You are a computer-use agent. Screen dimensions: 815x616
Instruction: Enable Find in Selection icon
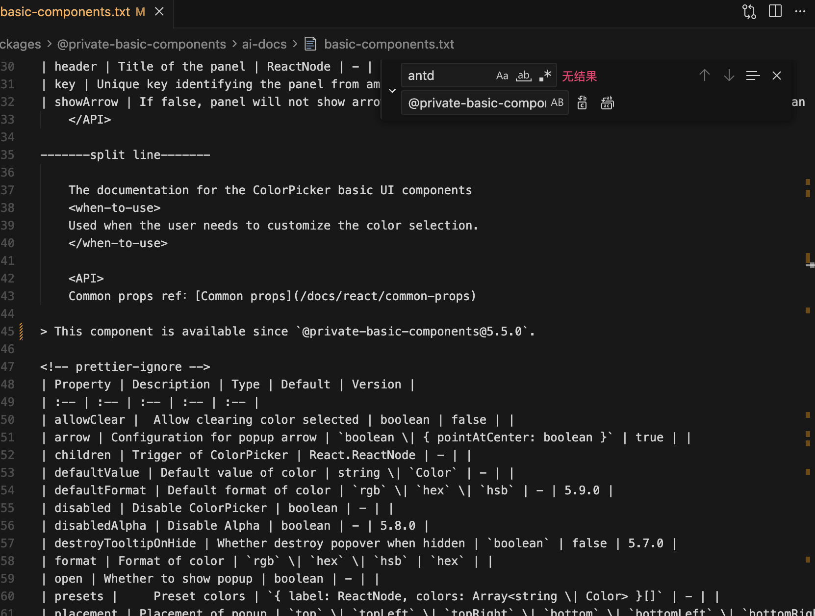coord(753,76)
